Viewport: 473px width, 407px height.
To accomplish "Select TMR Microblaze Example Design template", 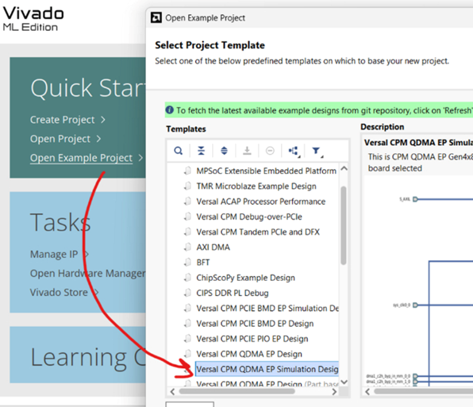I will pyautogui.click(x=256, y=186).
